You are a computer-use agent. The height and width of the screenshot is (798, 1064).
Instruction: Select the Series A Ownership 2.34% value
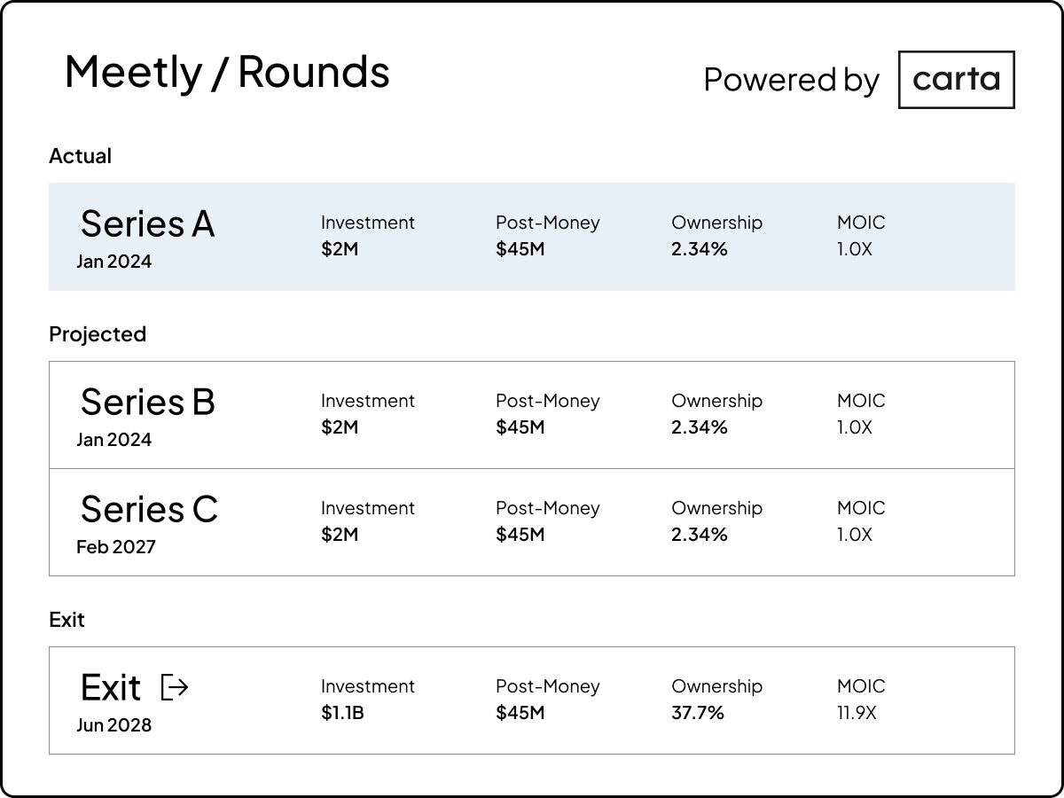(699, 250)
